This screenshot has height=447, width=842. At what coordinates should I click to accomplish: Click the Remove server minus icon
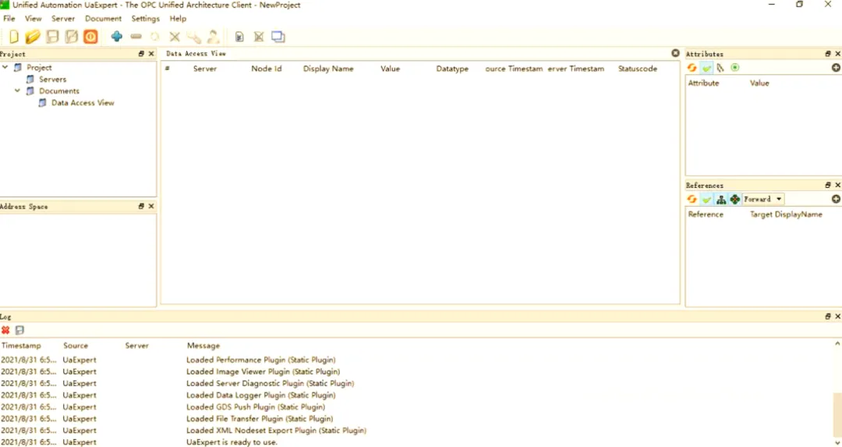[x=136, y=37]
